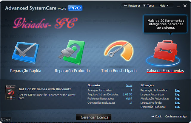The height and width of the screenshot is (123, 191).
Task: Toggle Otimização Profunda Lig. setting
Action: coord(177,107)
